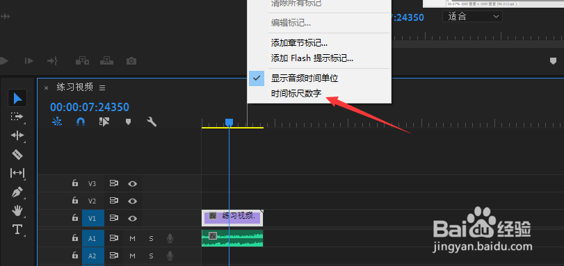
Task: Toggle sync lock for V1 track
Action: coord(114,218)
